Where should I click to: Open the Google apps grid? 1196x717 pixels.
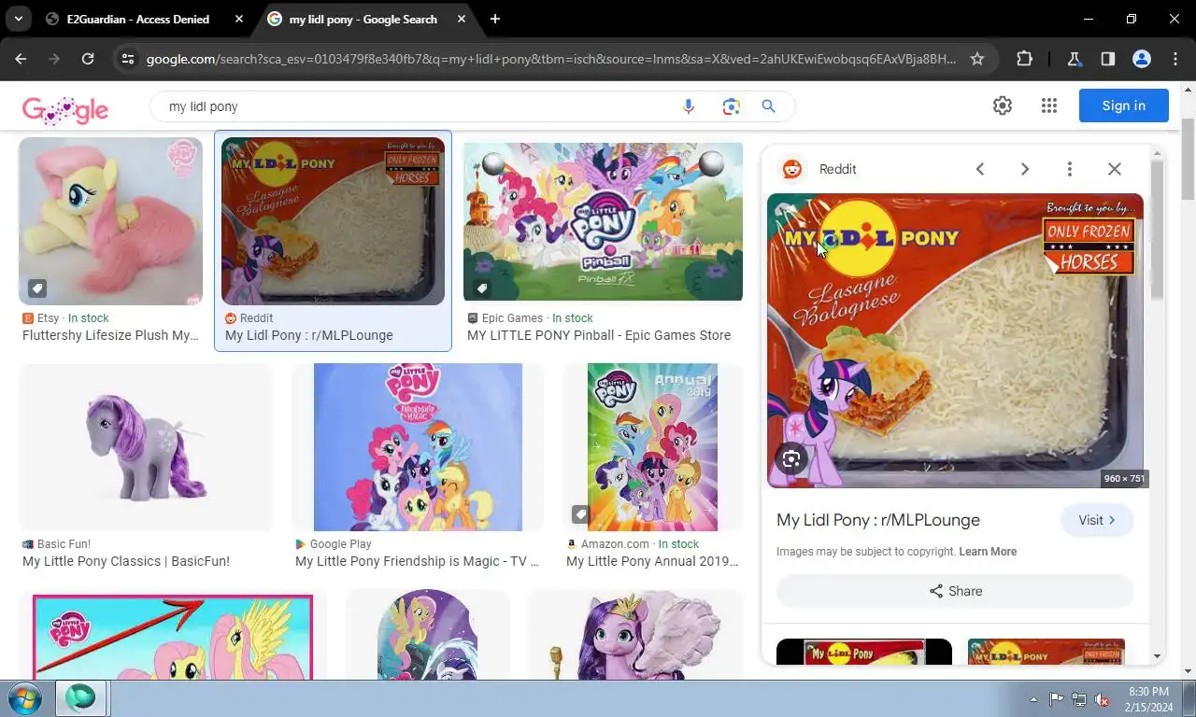point(1049,105)
